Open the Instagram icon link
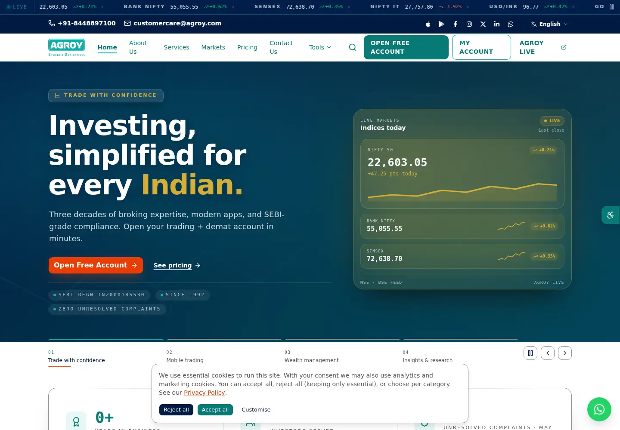The height and width of the screenshot is (430, 620). point(469,24)
